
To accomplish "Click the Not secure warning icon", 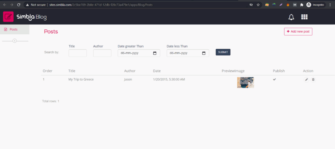I will [x=27, y=5].
